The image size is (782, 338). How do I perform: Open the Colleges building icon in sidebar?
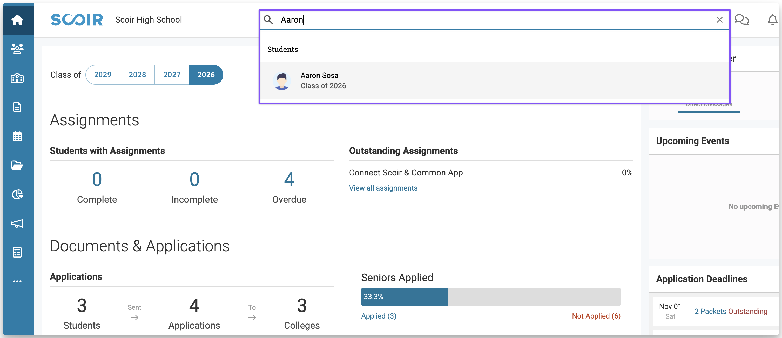[x=17, y=78]
